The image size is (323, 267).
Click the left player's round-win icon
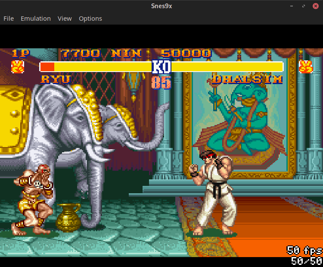tap(18, 67)
